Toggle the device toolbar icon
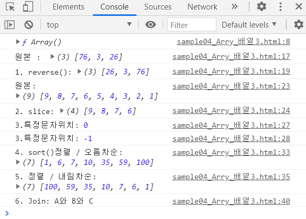The height and width of the screenshot is (219, 306). (28, 7)
